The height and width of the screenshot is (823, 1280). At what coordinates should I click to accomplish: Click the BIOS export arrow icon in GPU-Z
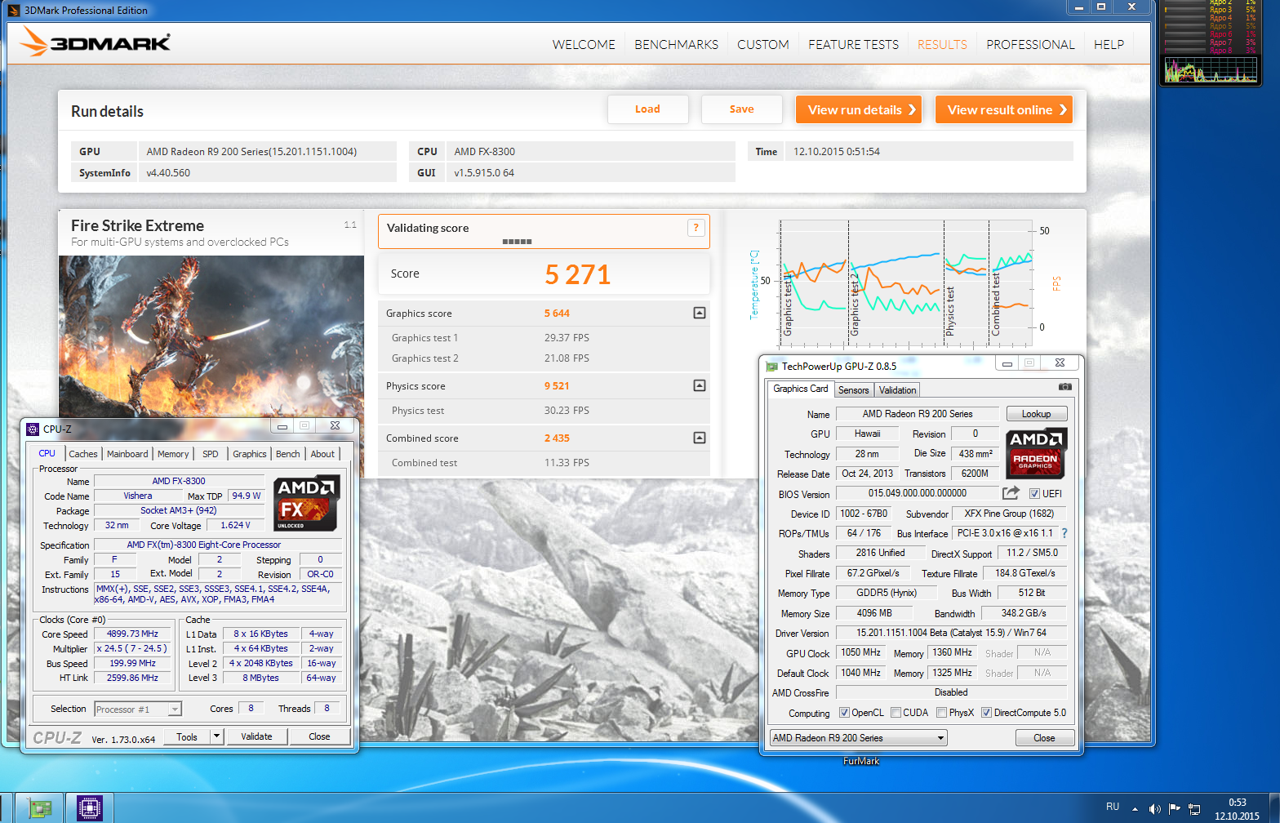pyautogui.click(x=1011, y=492)
